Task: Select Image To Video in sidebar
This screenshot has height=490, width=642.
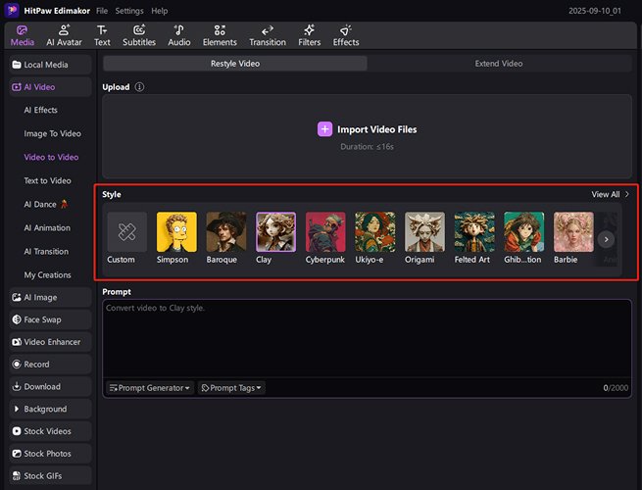Action: [52, 134]
